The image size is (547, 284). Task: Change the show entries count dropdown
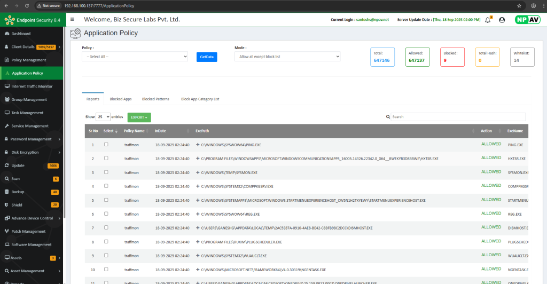coord(103,116)
